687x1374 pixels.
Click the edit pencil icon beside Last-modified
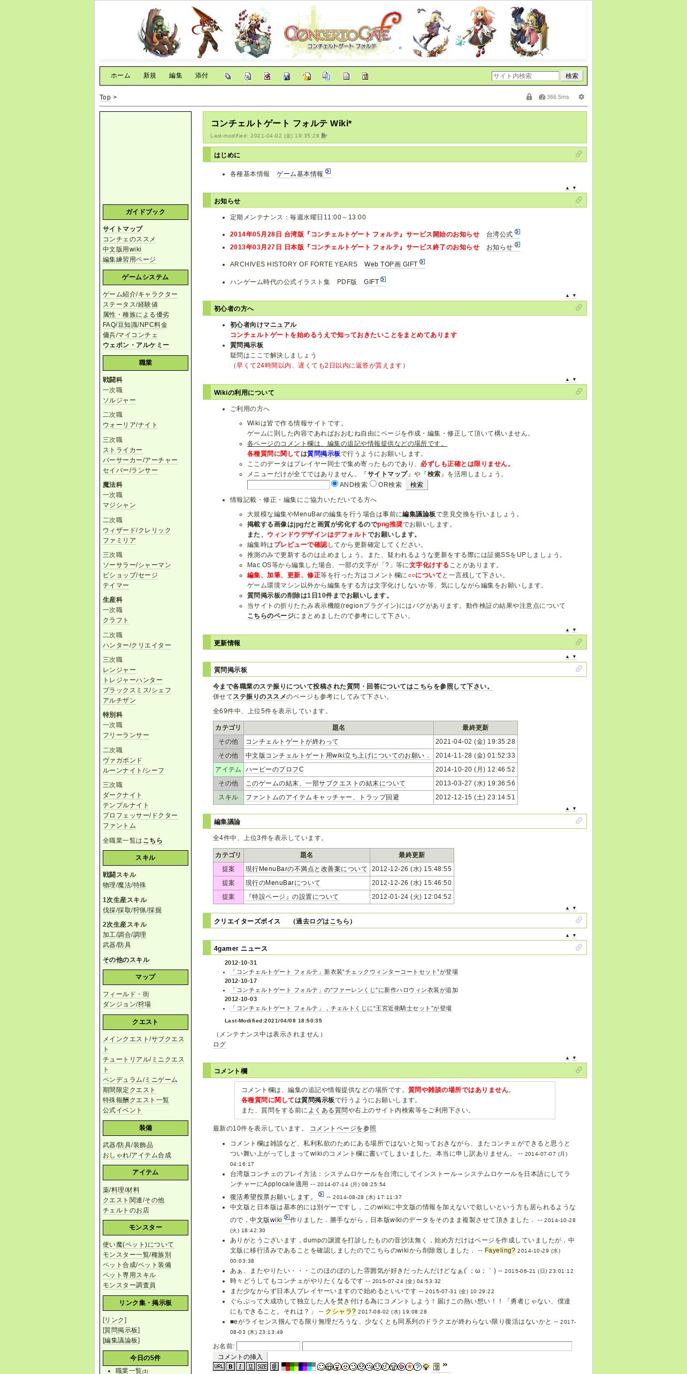(x=324, y=136)
